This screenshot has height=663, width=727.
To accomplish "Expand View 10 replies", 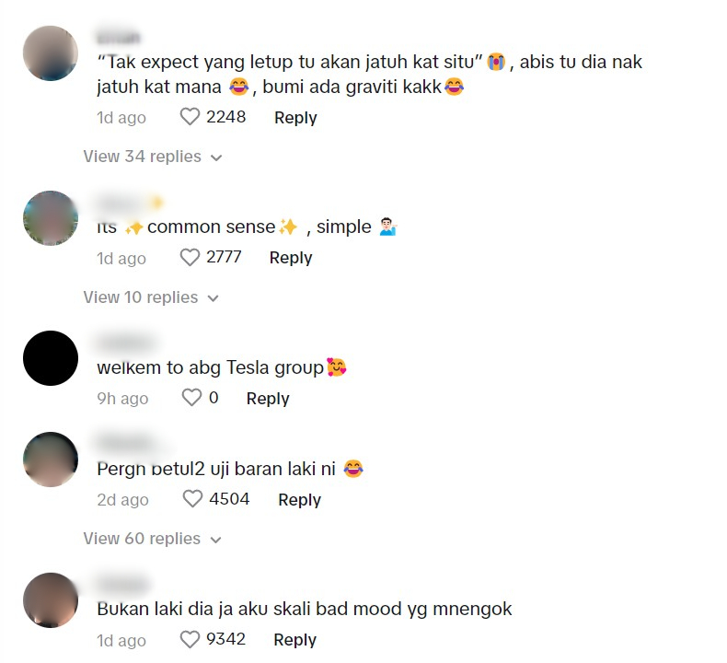I will 151,297.
